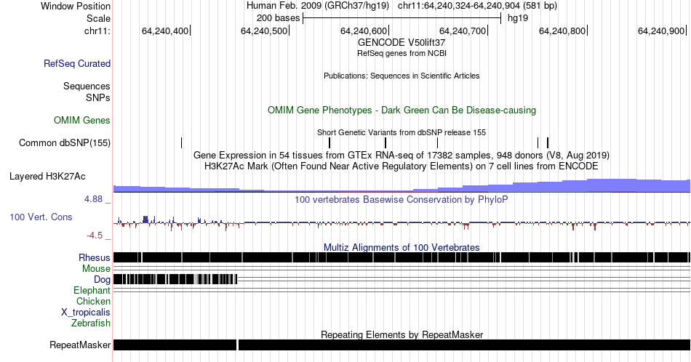Select the Rhesus alignment label
The height and width of the screenshot is (362, 691).
click(x=95, y=257)
